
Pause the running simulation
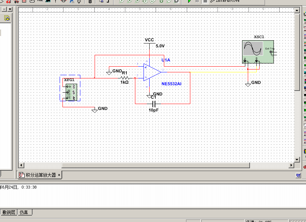tap(197, 1)
